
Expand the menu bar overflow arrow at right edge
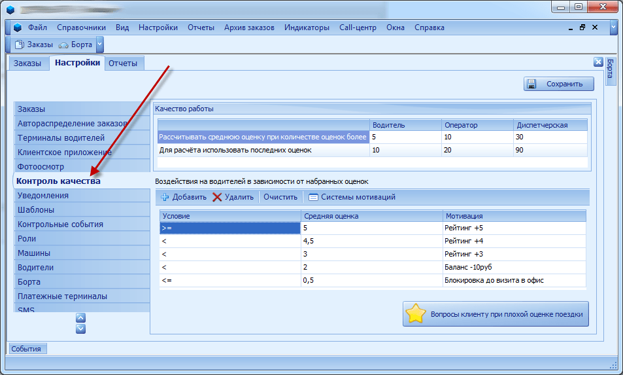click(x=613, y=27)
